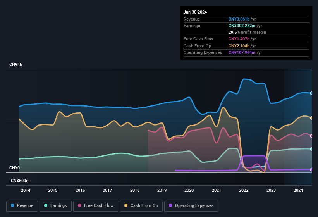Click the 2020 x-axis label
This screenshot has width=318, height=217.
189,190
